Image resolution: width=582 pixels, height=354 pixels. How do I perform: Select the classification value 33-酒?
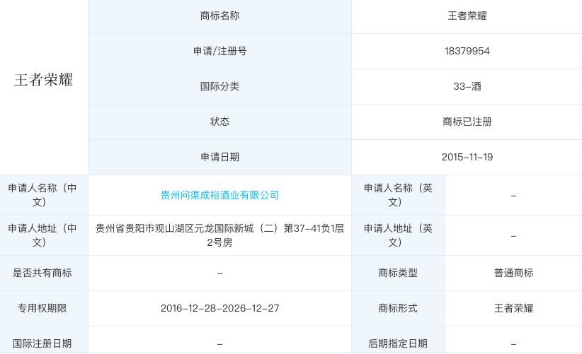tap(467, 86)
